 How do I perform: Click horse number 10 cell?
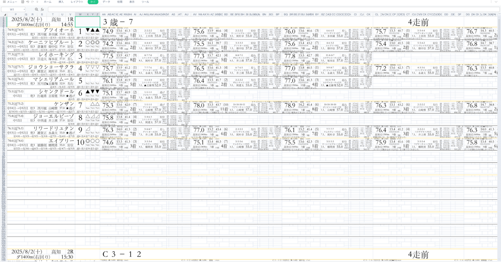80,142
